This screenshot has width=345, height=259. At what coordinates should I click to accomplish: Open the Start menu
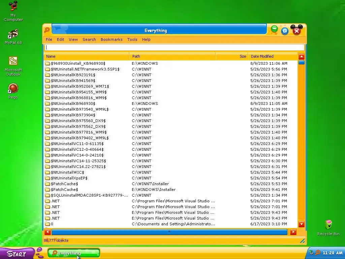pos(17,254)
